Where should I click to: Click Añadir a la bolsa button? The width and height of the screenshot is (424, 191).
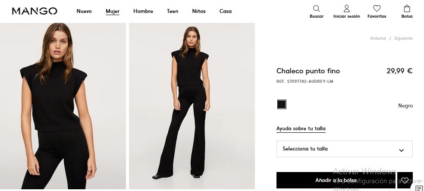click(x=336, y=180)
